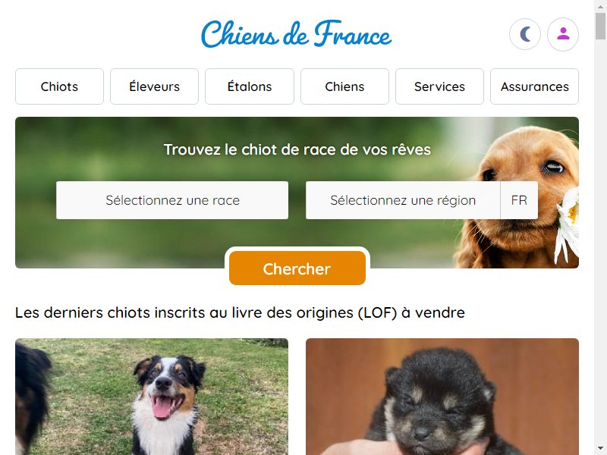Open the Australian shepherd puppy listing photo
The width and height of the screenshot is (607, 455).
[x=152, y=397]
